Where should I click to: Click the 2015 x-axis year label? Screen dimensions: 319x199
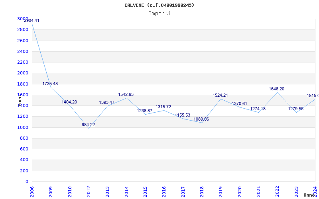tap(145, 192)
